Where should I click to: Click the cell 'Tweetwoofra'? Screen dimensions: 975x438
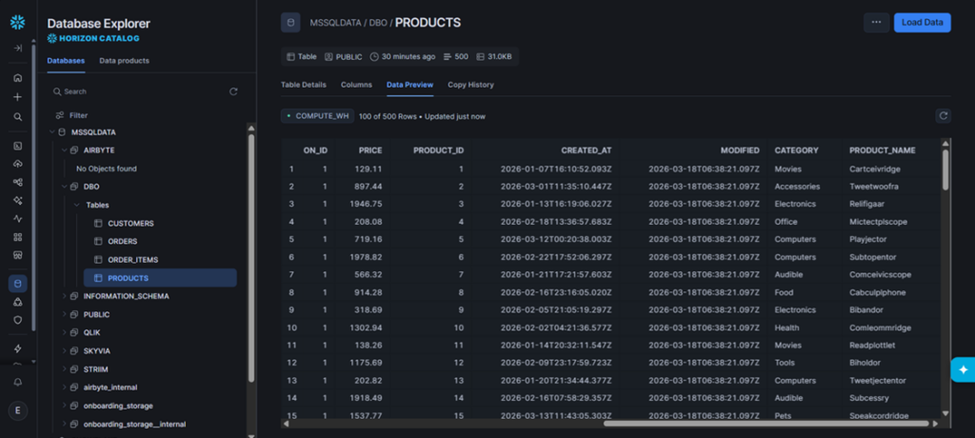874,187
